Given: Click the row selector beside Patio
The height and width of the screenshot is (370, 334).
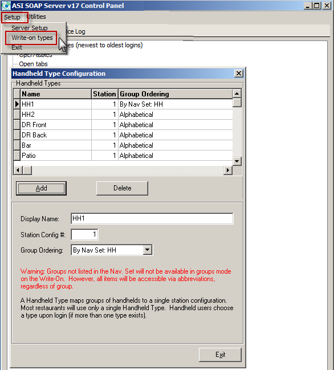Looking at the screenshot, I should click(17, 156).
